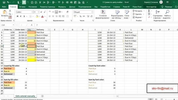The height and width of the screenshot is (100, 178).
Task: Open Format as Table gallery
Action: click(117, 14)
